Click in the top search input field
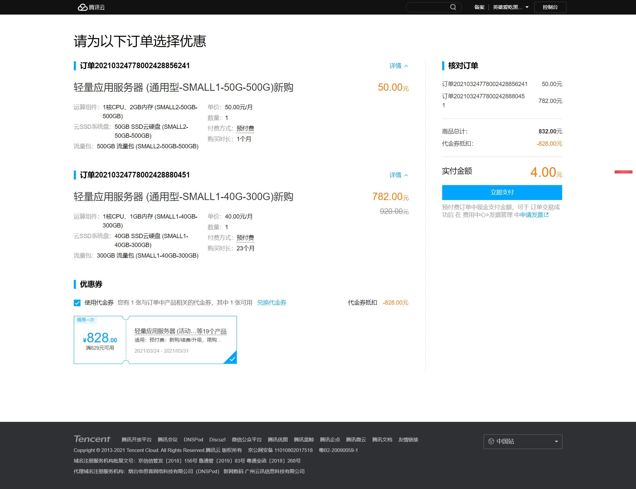Image resolution: width=636 pixels, height=489 pixels. pyautogui.click(x=428, y=7)
